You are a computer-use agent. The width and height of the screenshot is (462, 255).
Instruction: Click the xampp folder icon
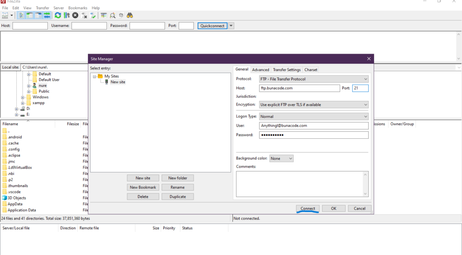click(28, 103)
